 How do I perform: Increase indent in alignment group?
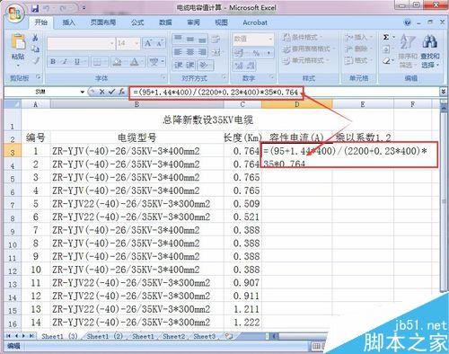[190, 65]
